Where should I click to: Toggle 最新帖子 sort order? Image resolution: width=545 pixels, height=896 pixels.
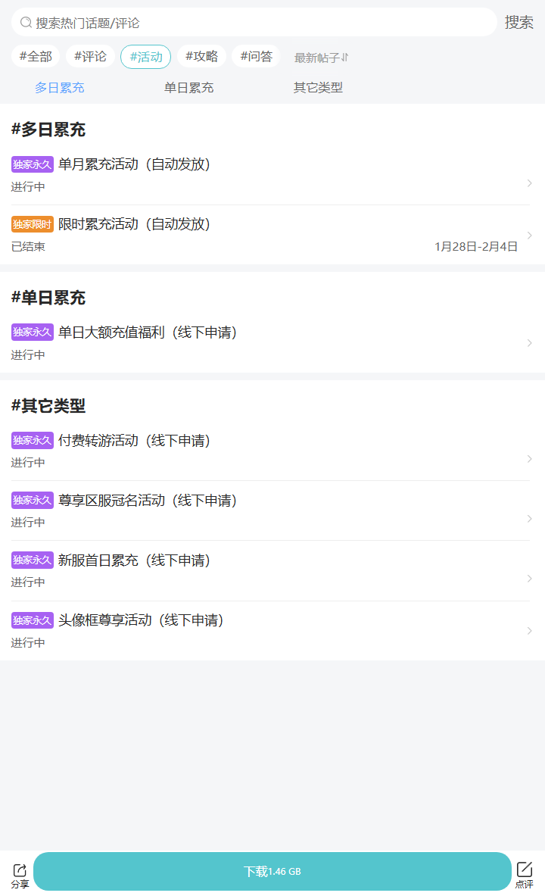point(321,58)
